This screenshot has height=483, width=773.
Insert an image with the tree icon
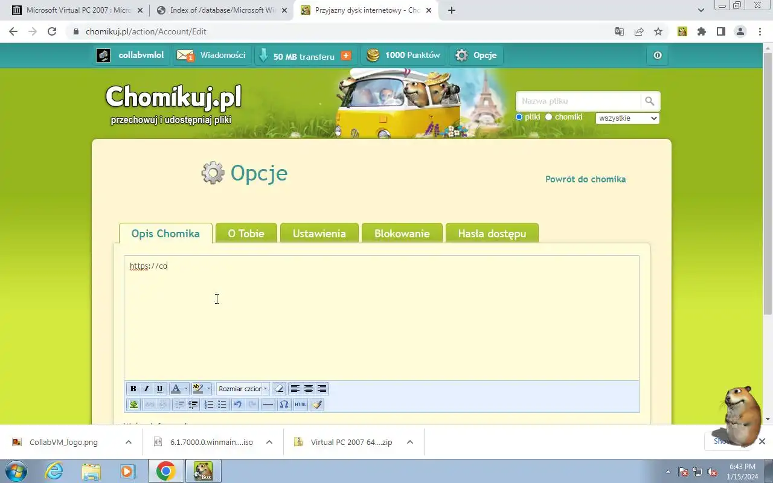(x=133, y=405)
